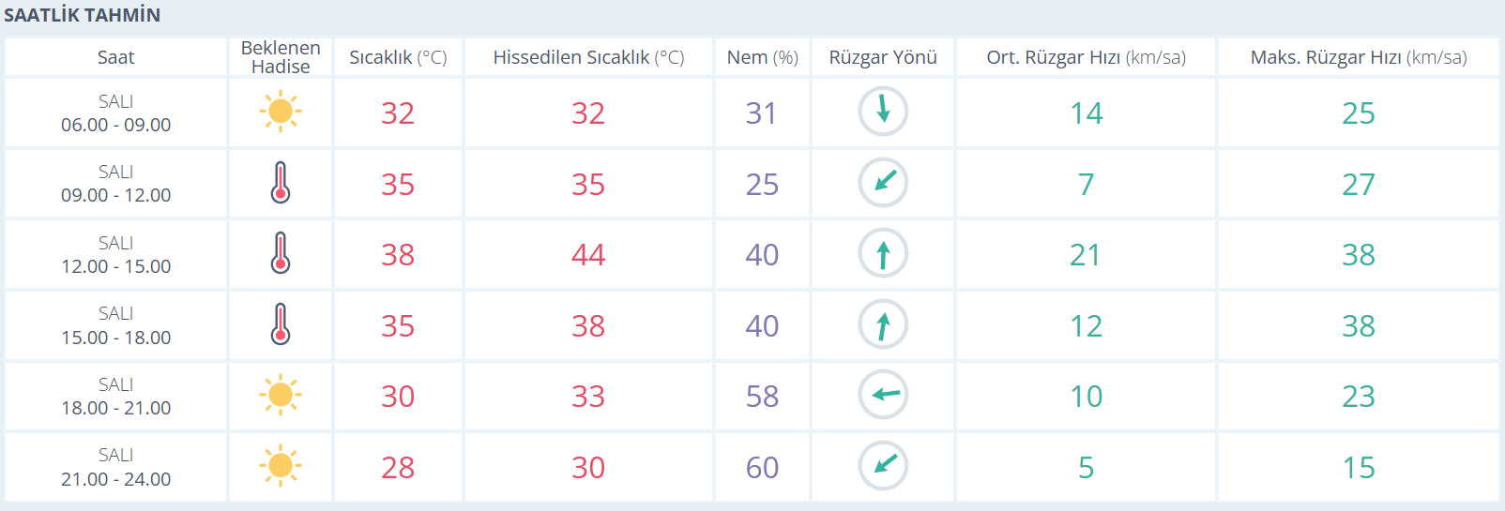Click the felt temperature value 44
Viewport: 1505px width, 511px height.
[x=588, y=254]
